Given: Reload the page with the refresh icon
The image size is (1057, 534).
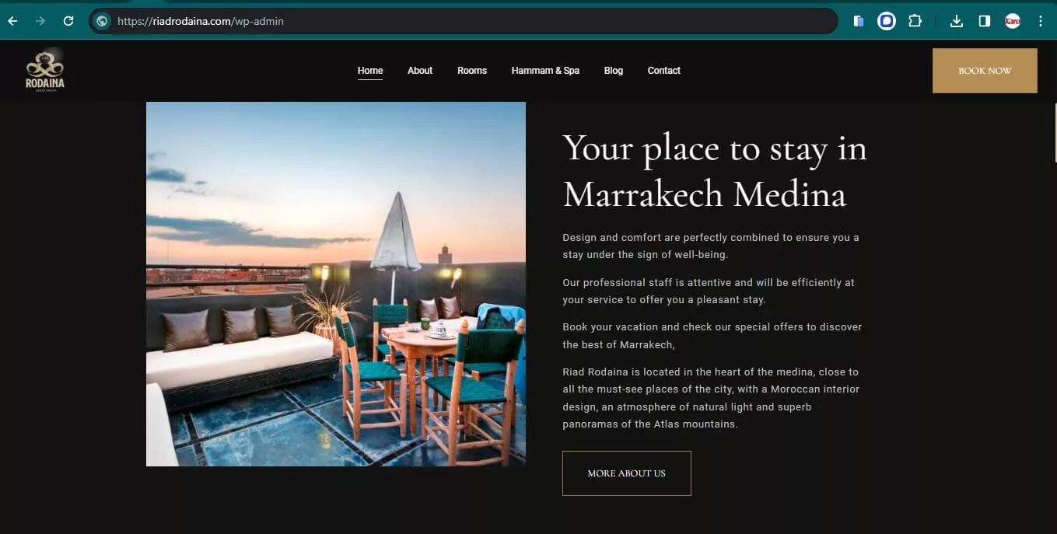Looking at the screenshot, I should pos(68,21).
